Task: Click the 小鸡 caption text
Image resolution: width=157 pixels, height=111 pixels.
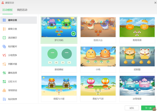Action: pos(98,70)
